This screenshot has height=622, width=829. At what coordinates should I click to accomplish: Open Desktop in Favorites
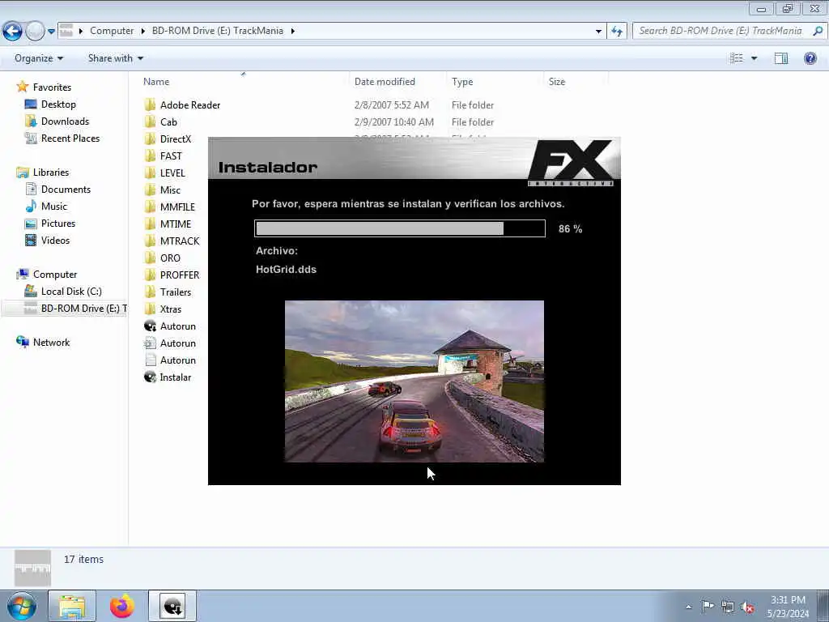pyautogui.click(x=58, y=104)
